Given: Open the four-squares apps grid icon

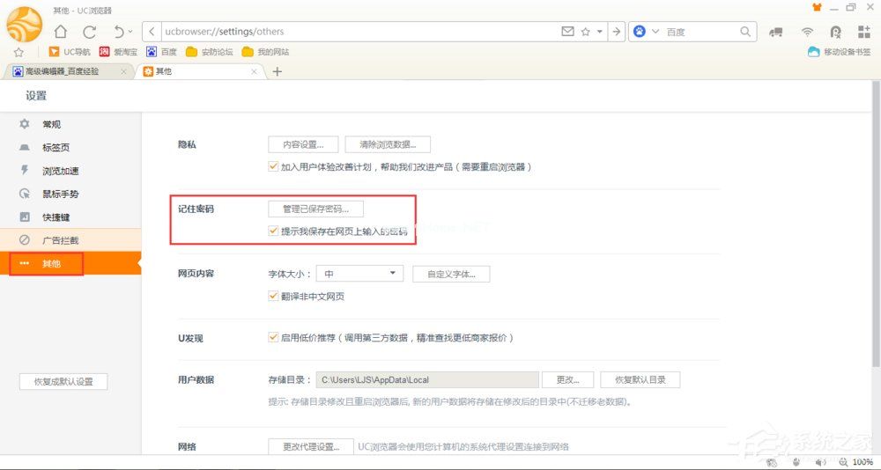Looking at the screenshot, I should [863, 32].
